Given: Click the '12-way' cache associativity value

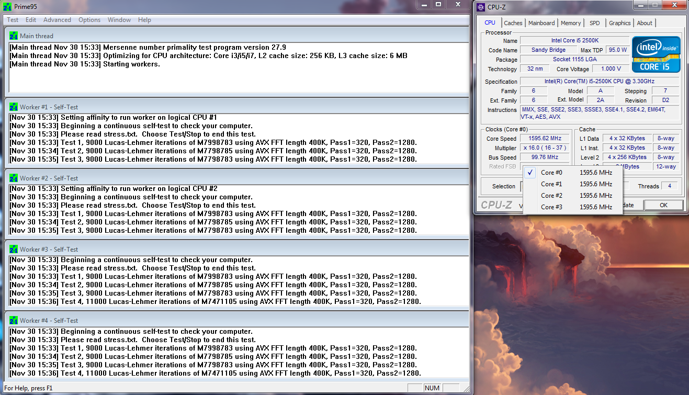Looking at the screenshot, I should pyautogui.click(x=666, y=167).
